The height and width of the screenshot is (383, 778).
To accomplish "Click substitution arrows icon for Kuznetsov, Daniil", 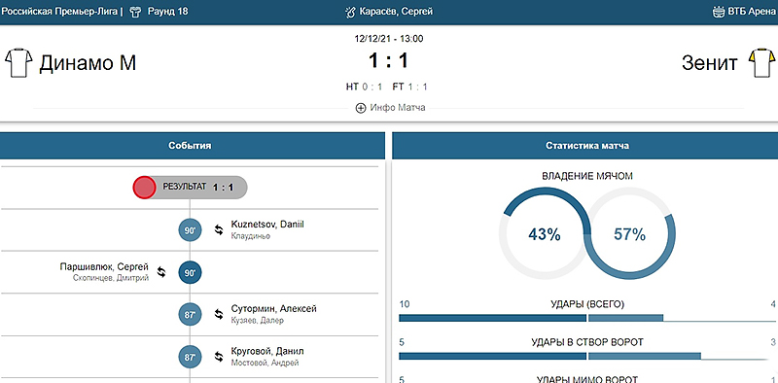I will (x=218, y=229).
